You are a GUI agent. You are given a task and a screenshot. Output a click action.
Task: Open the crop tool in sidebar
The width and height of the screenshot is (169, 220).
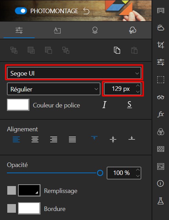coord(161,45)
